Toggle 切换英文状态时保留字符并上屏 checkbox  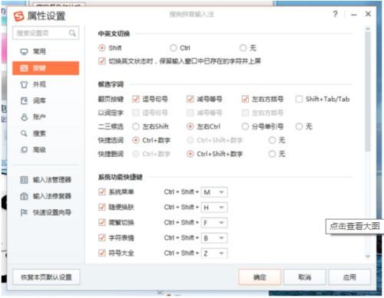[102, 61]
